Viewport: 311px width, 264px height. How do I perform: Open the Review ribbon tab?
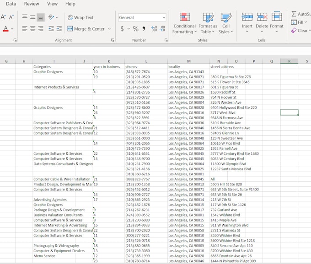[x=32, y=4]
